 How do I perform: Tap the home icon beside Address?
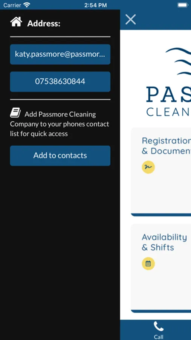tap(16, 22)
